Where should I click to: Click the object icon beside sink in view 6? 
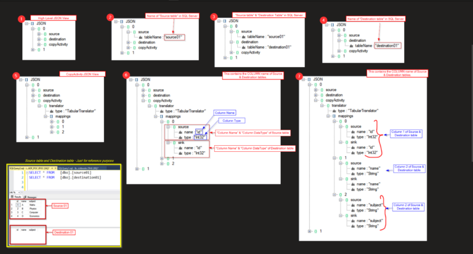coord(174,143)
